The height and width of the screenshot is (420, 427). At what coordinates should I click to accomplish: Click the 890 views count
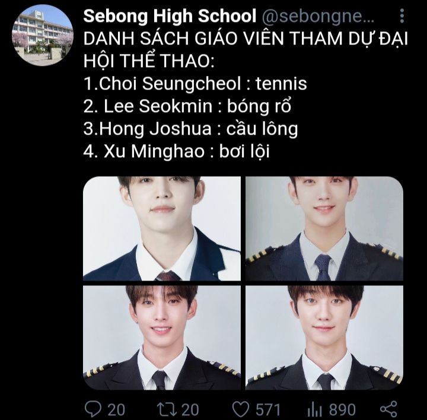pos(342,410)
